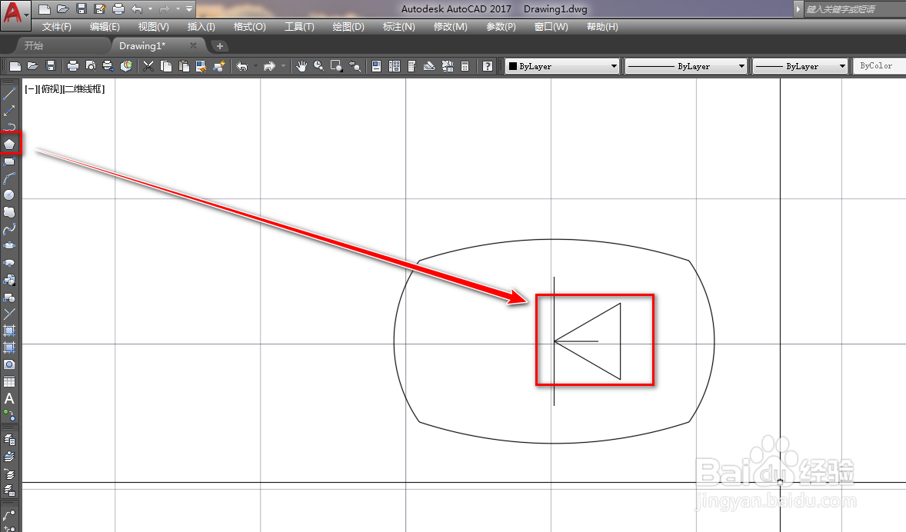Open the lineweight ByLayer dropdown

[x=801, y=66]
